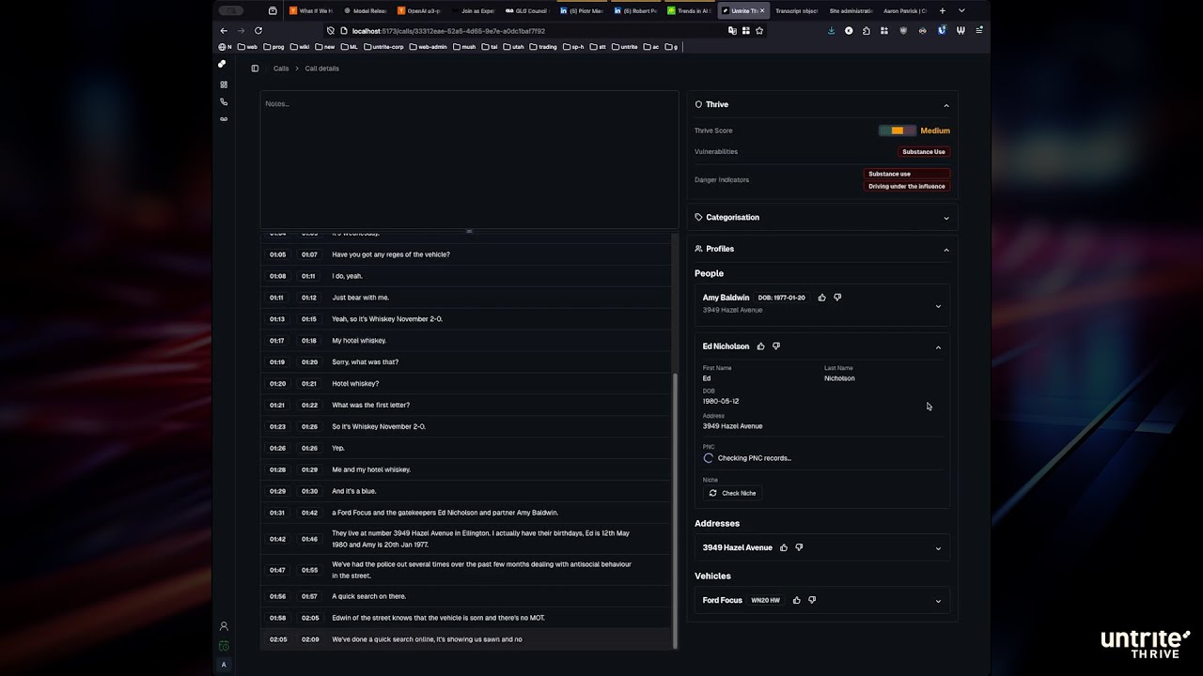Switch to 'Model Release' browser tab

365,10
